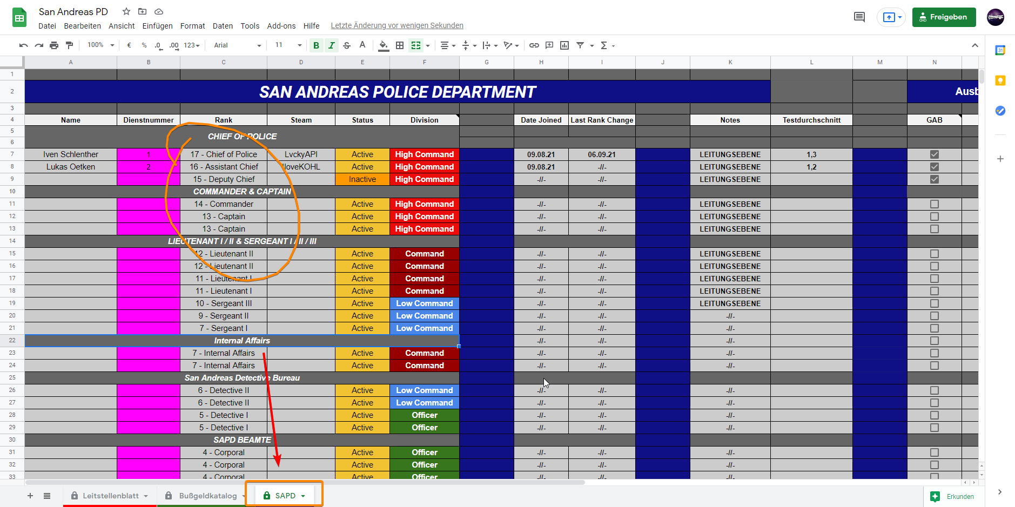Screen dimensions: 1015x507
Task: Open the cell borders tool
Action: (x=400, y=45)
